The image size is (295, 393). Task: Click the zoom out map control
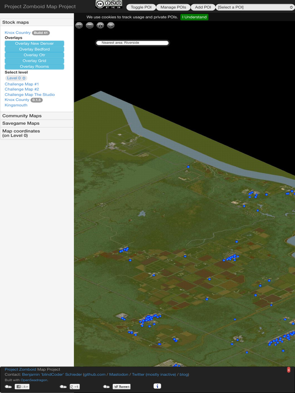89,25
